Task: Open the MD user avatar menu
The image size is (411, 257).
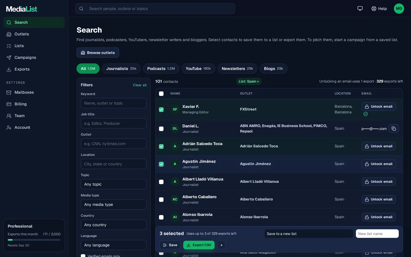Action: tap(399, 9)
